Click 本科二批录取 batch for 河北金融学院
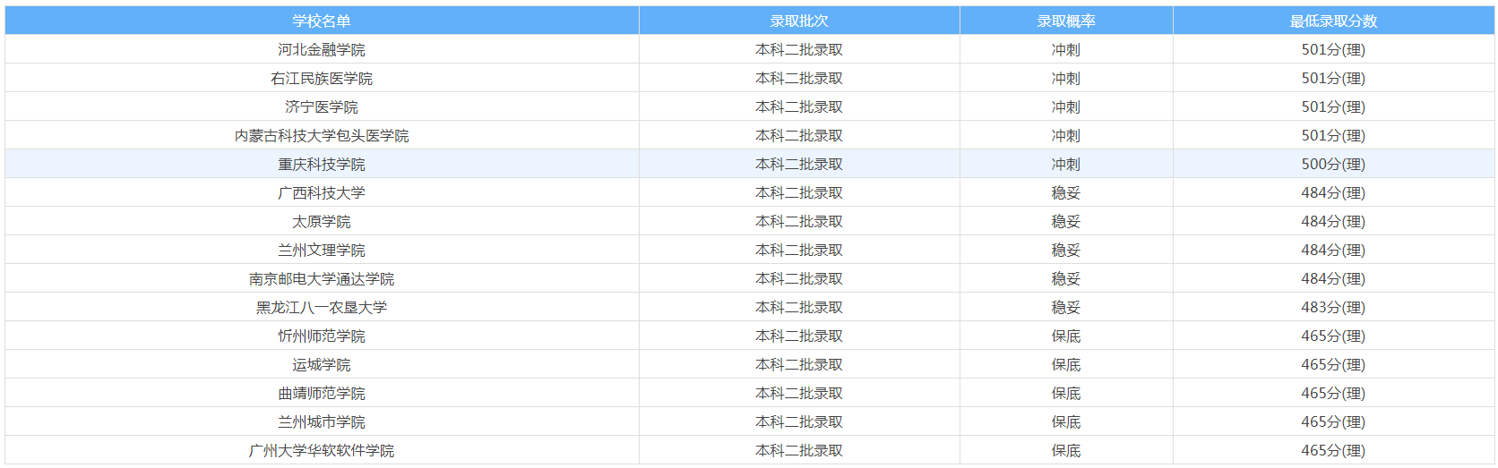1498x468 pixels. 799,49
